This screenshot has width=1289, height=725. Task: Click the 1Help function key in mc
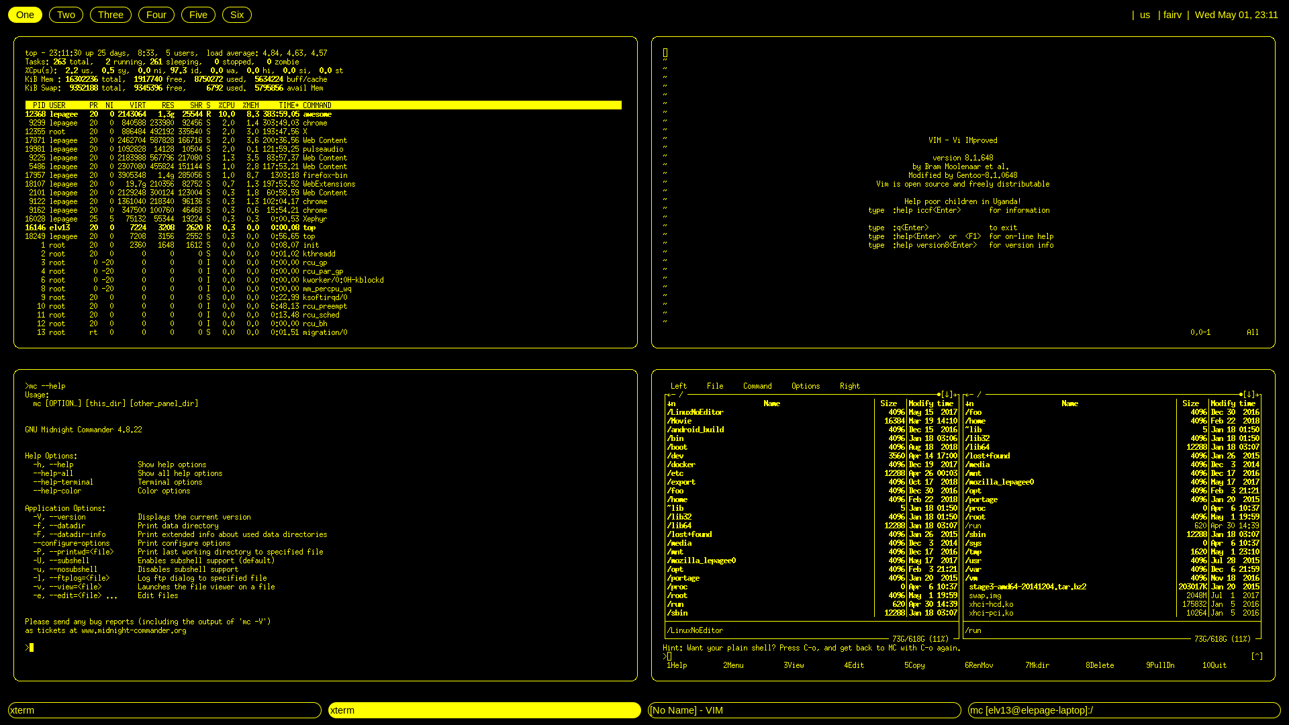coord(677,665)
